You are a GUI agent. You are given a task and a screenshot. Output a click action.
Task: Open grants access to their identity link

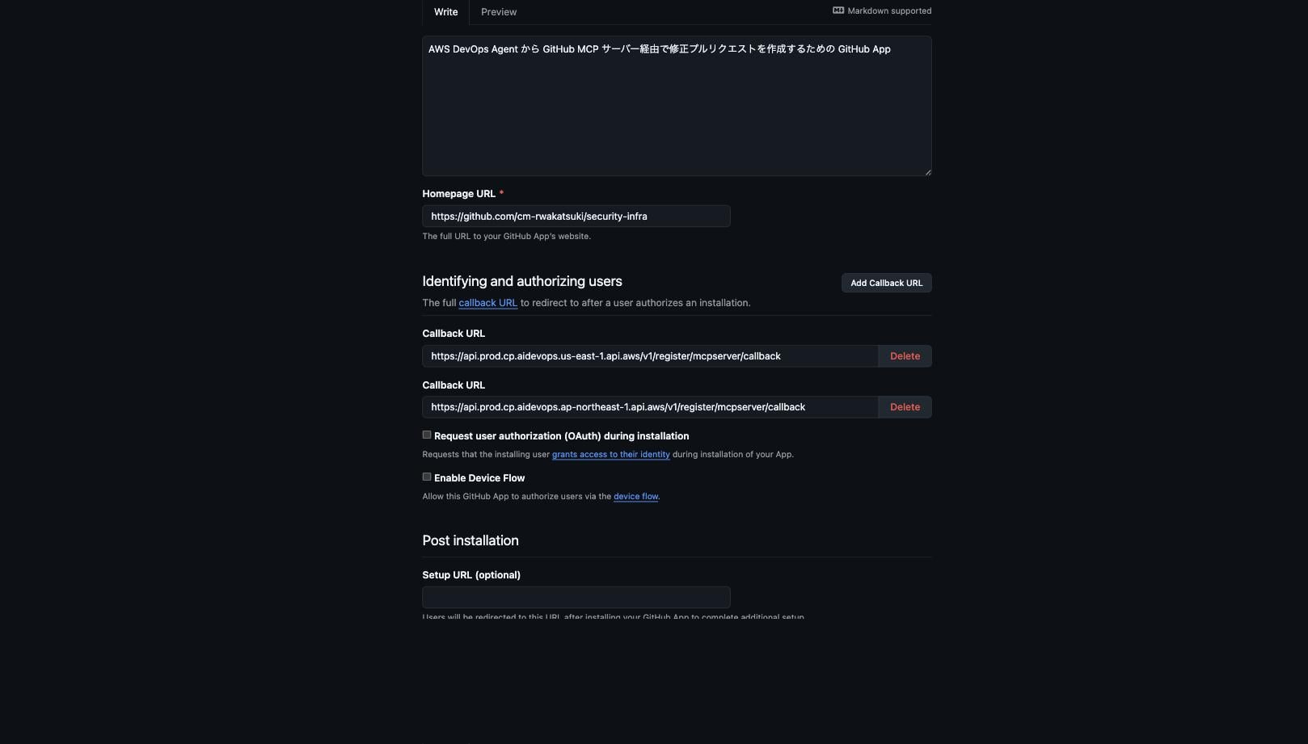click(x=610, y=454)
